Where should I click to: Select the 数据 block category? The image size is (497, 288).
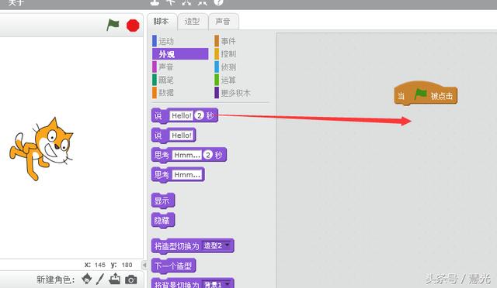[179, 93]
